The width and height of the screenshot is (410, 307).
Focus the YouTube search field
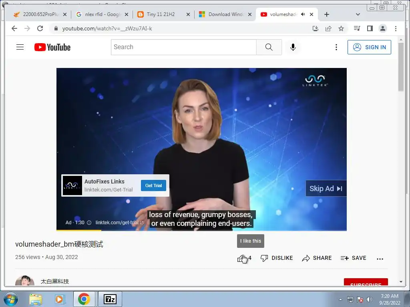point(183,47)
